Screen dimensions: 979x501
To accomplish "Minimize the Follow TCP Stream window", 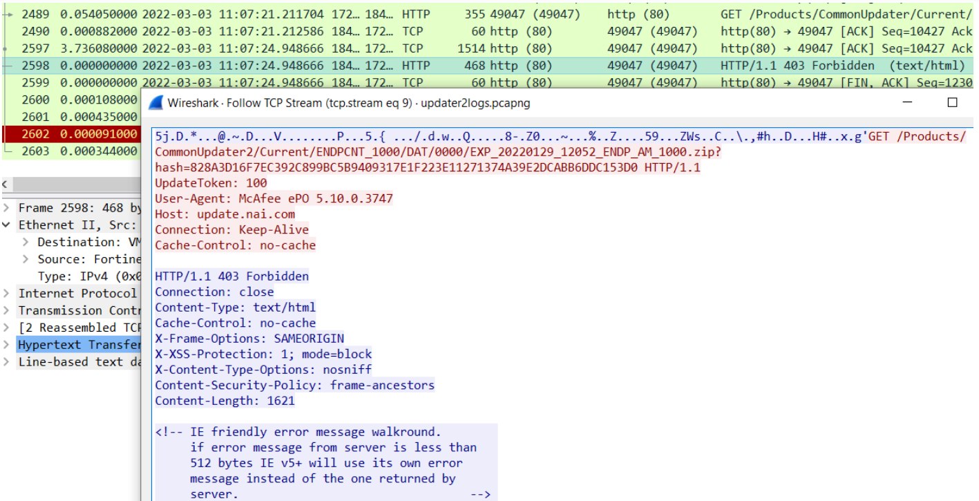I will point(906,101).
